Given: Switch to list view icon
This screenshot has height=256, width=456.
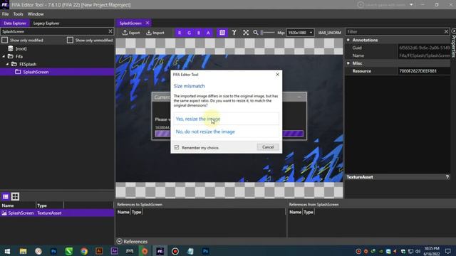Looking at the screenshot, I should [x=6, y=196].
